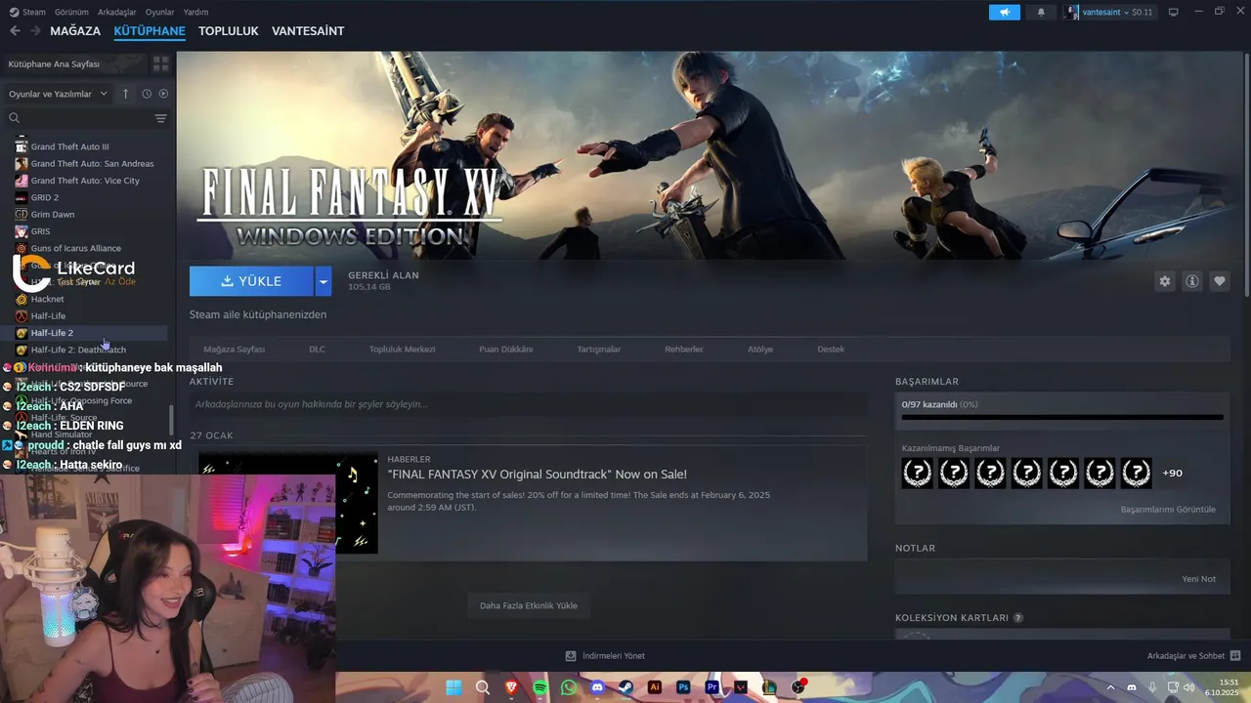1251x703 pixels.
Task: Toggle the ready-to-play filter icon
Action: tap(163, 94)
